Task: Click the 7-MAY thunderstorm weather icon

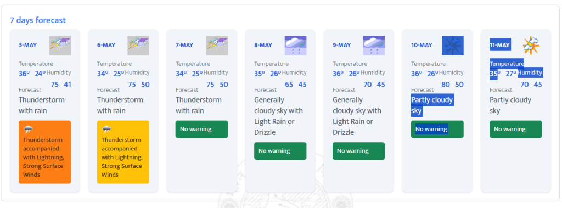Action: click(x=217, y=45)
